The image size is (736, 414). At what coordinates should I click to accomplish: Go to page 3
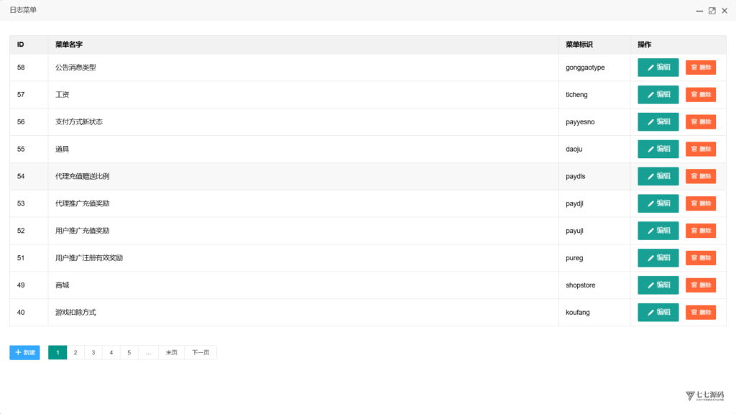93,352
